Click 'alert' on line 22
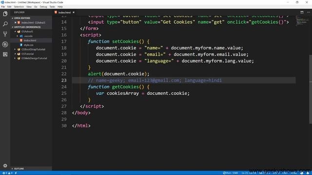This screenshot has width=312, height=175. [95, 74]
